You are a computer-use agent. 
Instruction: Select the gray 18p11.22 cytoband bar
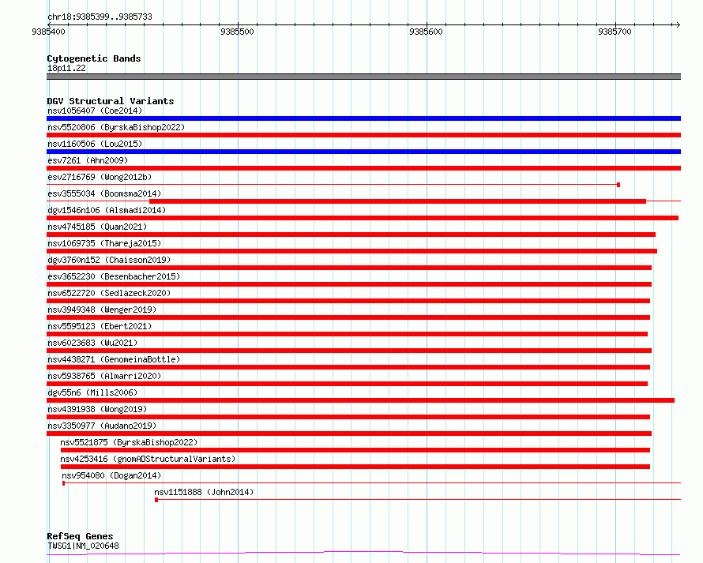click(x=363, y=77)
